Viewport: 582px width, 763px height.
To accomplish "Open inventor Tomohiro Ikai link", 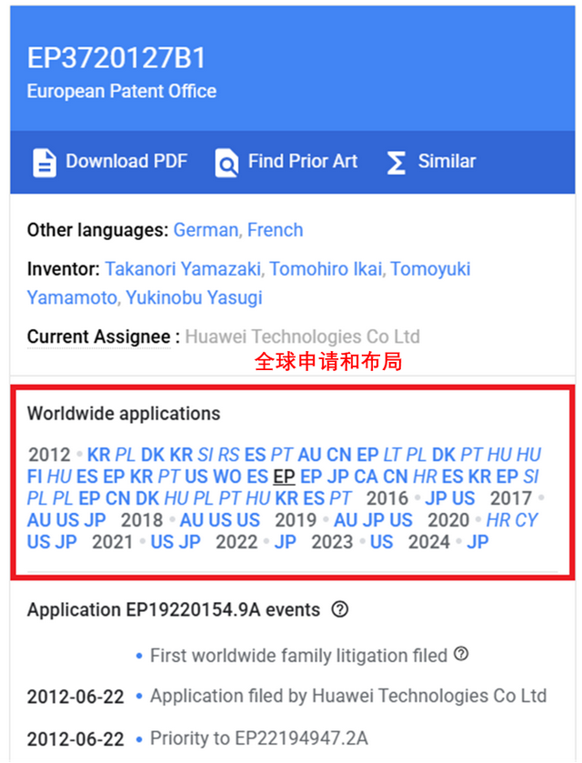I will (x=326, y=269).
